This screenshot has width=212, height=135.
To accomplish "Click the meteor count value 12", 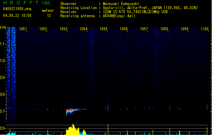I will tap(49, 16).
